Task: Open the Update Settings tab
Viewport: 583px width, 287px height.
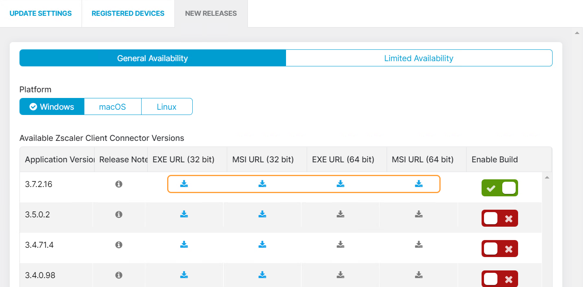Action: point(41,13)
